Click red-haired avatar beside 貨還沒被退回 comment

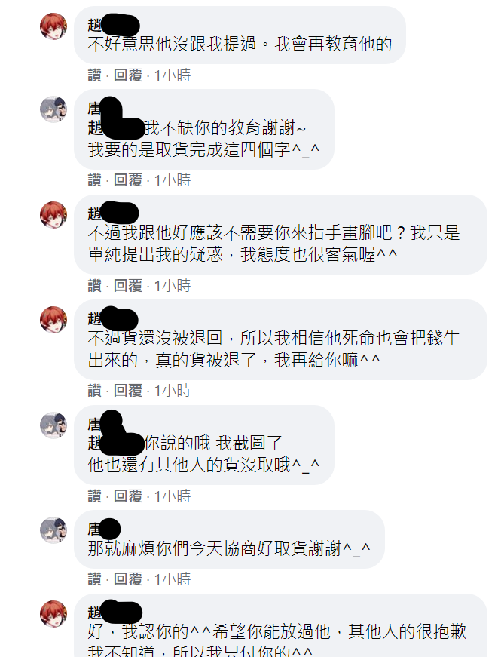pyautogui.click(x=53, y=320)
